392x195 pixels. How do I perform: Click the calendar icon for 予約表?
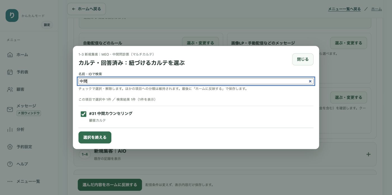click(10, 72)
